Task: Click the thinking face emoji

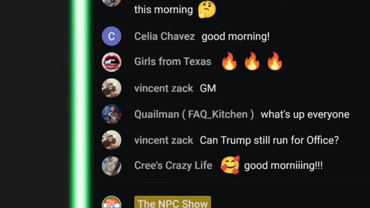Action: 207,9
